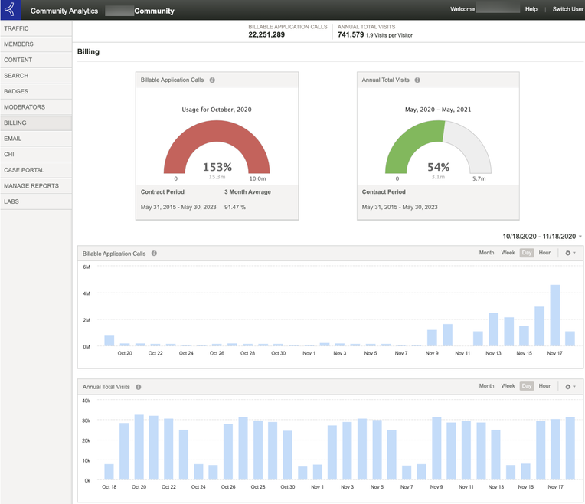585x504 pixels.
Task: Go to Case Portal
Action: point(36,170)
